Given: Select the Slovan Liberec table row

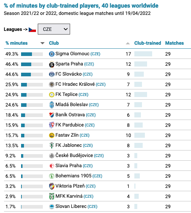Looking at the screenshot, I should tap(97, 206).
